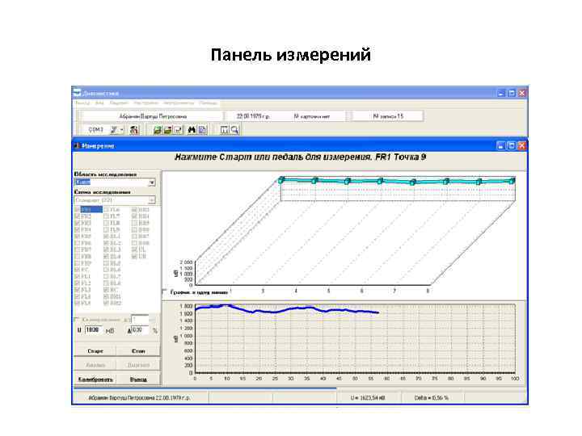This screenshot has width=582, height=436.
Task: Click the Анализ button
Action: click(95, 365)
